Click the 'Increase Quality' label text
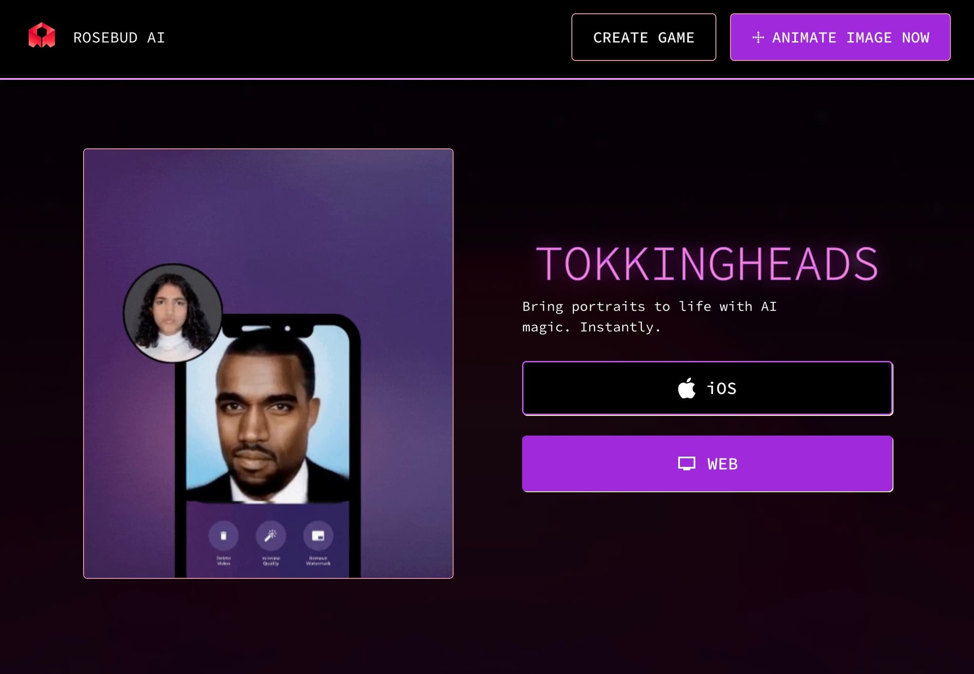Viewport: 974px width, 674px height. click(x=271, y=561)
